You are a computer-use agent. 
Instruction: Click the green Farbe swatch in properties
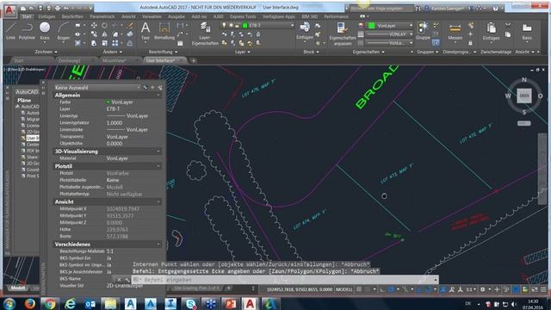(x=108, y=102)
